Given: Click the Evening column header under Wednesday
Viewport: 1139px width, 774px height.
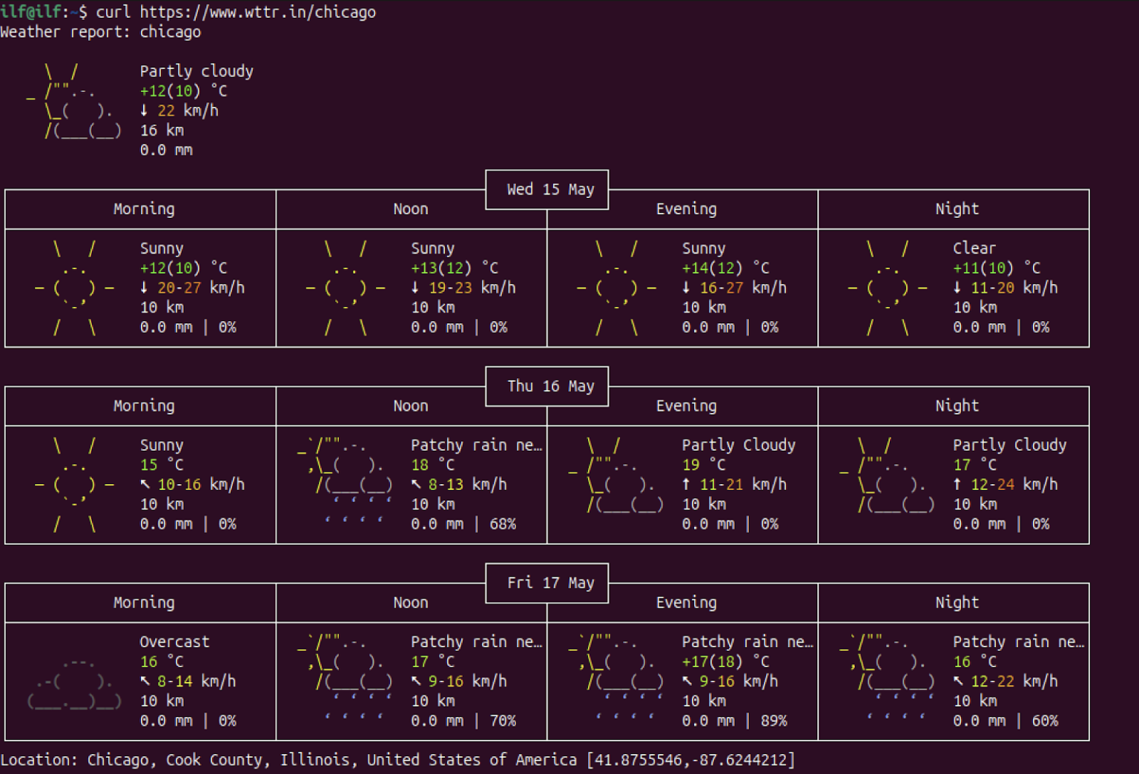Looking at the screenshot, I should point(686,209).
